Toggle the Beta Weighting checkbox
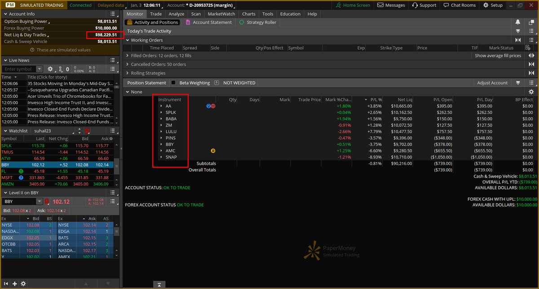Image resolution: width=539 pixels, height=289 pixels. point(173,83)
